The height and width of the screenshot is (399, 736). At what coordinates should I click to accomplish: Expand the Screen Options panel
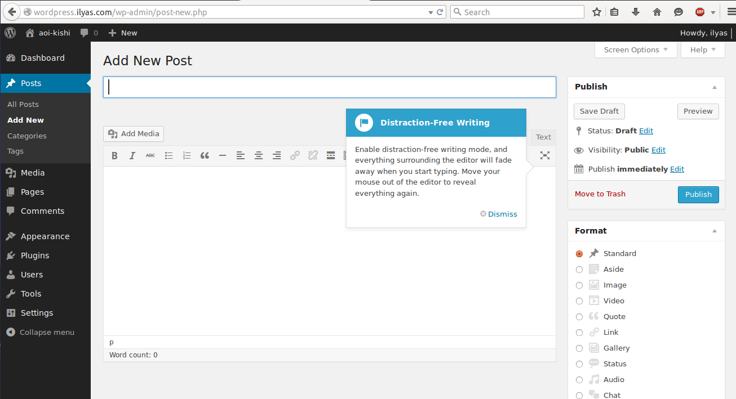pos(636,50)
